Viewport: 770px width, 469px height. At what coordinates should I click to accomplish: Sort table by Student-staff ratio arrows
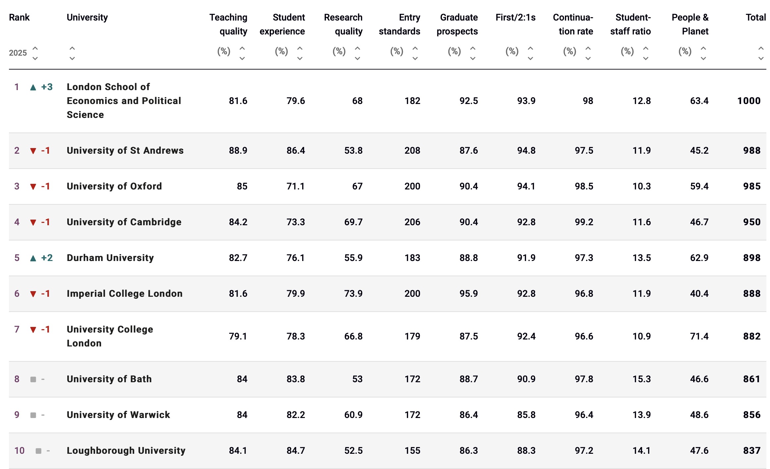[x=646, y=53]
